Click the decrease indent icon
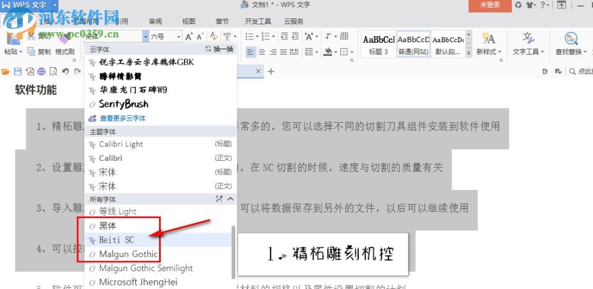 point(285,36)
